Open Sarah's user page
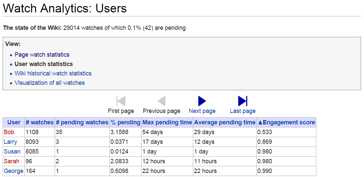Image resolution: width=364 pixels, height=177 pixels. pyautogui.click(x=11, y=161)
